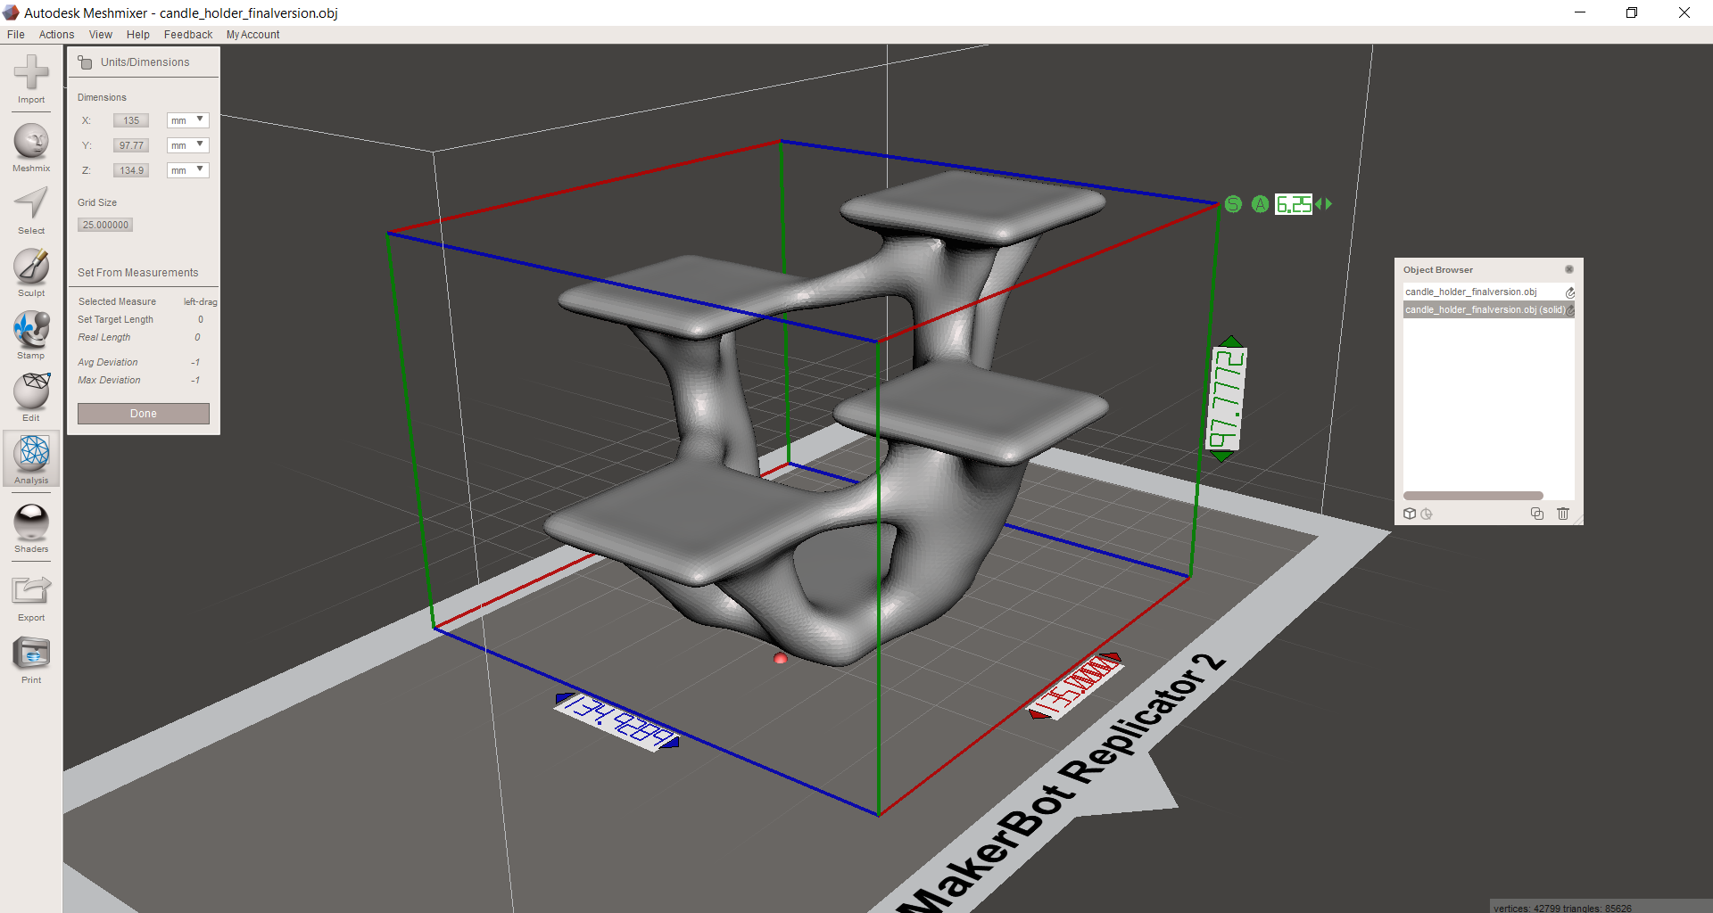Toggle the green S snap circle
1713x913 pixels.
click(1233, 204)
